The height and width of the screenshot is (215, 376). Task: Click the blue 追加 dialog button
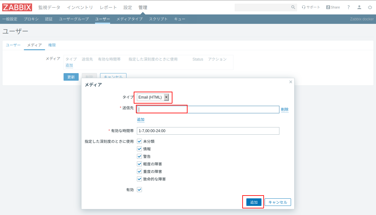pyautogui.click(x=254, y=202)
